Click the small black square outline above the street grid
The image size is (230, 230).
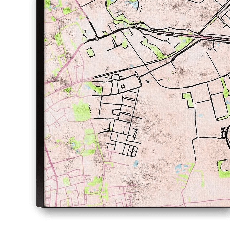[123, 86]
